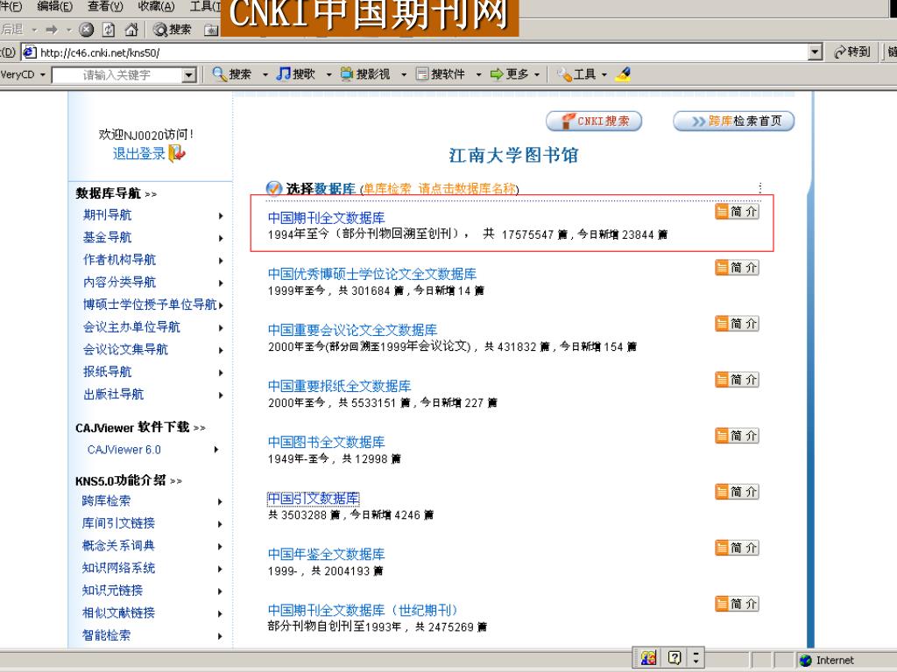Click the 跨库检索 feature link
This screenshot has width=897, height=672.
coord(106,500)
